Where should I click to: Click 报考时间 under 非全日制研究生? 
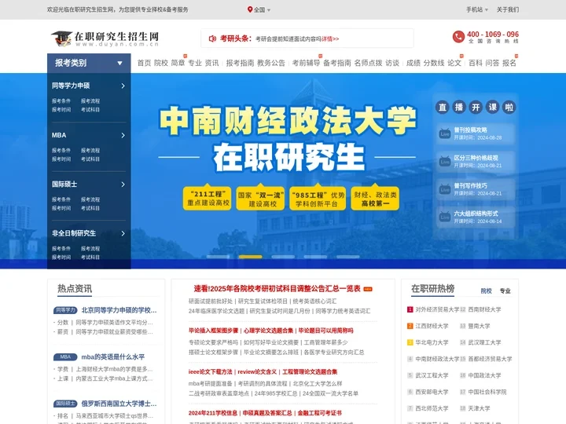pyautogui.click(x=61, y=257)
